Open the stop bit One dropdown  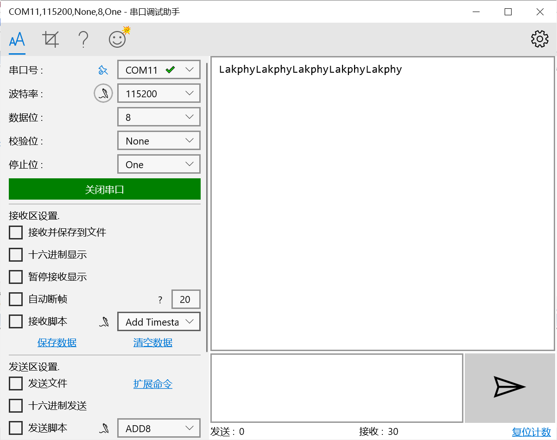click(x=158, y=164)
